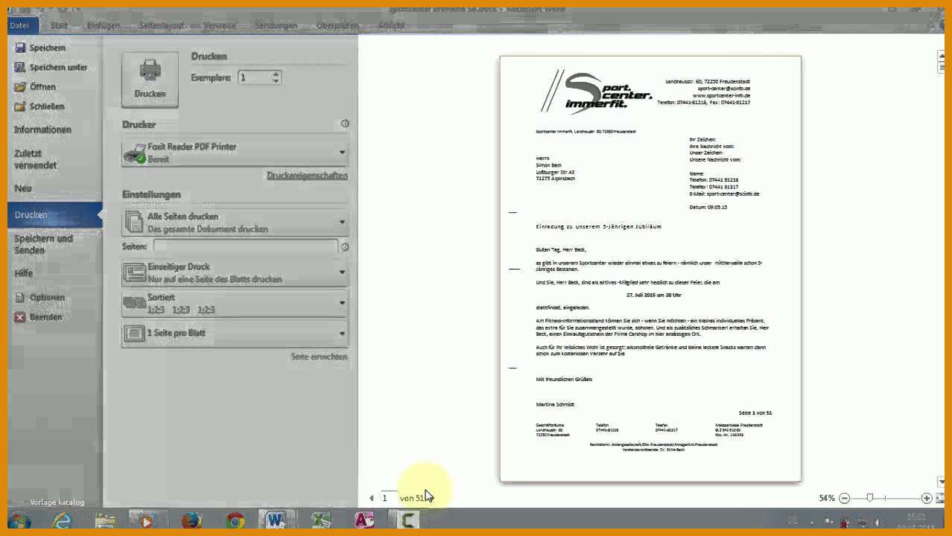Viewport: 952px width, 536px height.
Task: Click the info icon beside Drucker heading
Action: (344, 124)
